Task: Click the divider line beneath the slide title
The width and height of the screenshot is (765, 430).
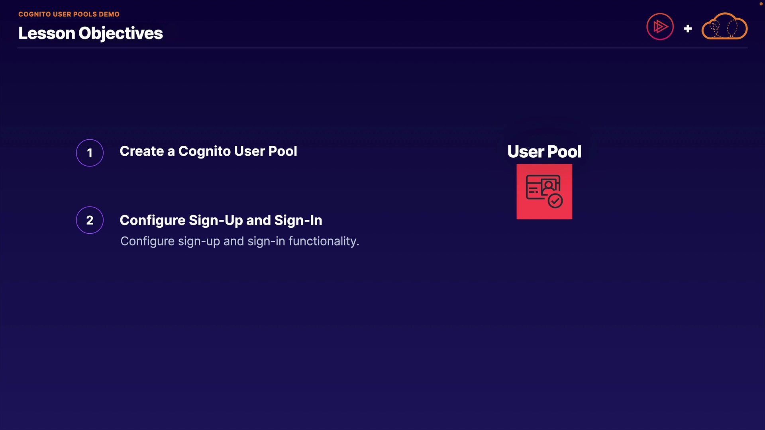Action: tap(382, 48)
